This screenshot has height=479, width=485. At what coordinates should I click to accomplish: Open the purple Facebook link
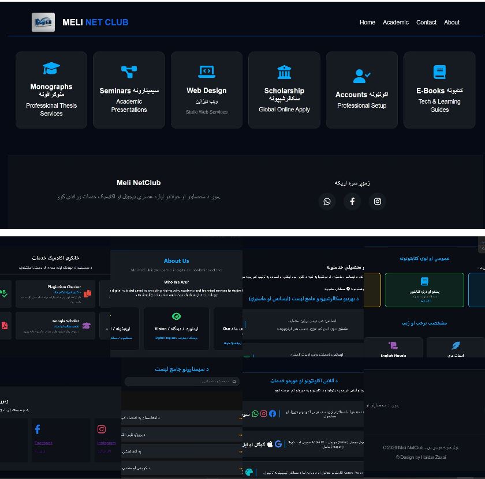pos(43,443)
